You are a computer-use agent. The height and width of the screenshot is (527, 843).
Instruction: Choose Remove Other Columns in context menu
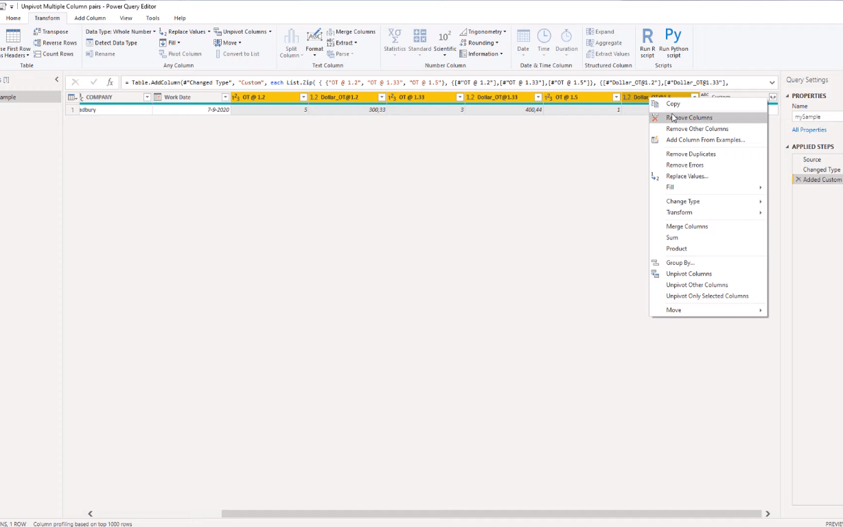point(708,129)
